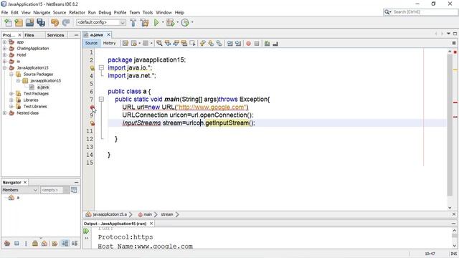Image resolution: width=459 pixels, height=258 pixels.
Task: Toggle bookmark icon in editor toolbar
Action: [x=219, y=44]
